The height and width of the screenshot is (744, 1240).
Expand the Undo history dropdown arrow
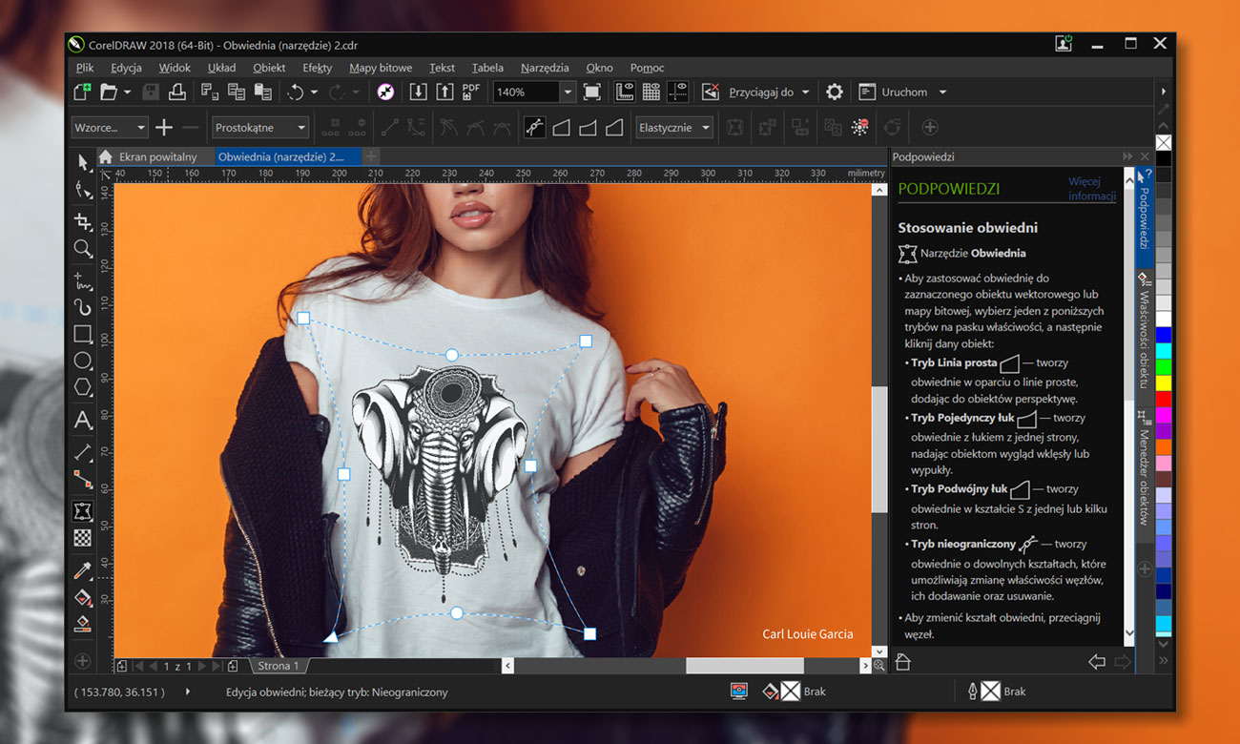pyautogui.click(x=314, y=93)
